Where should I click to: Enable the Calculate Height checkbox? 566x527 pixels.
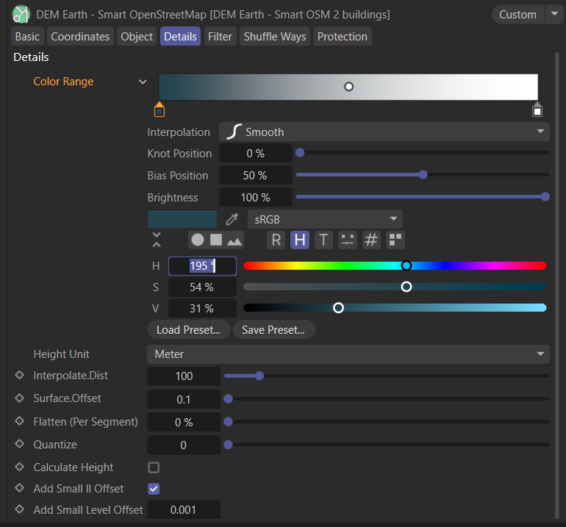(x=154, y=467)
